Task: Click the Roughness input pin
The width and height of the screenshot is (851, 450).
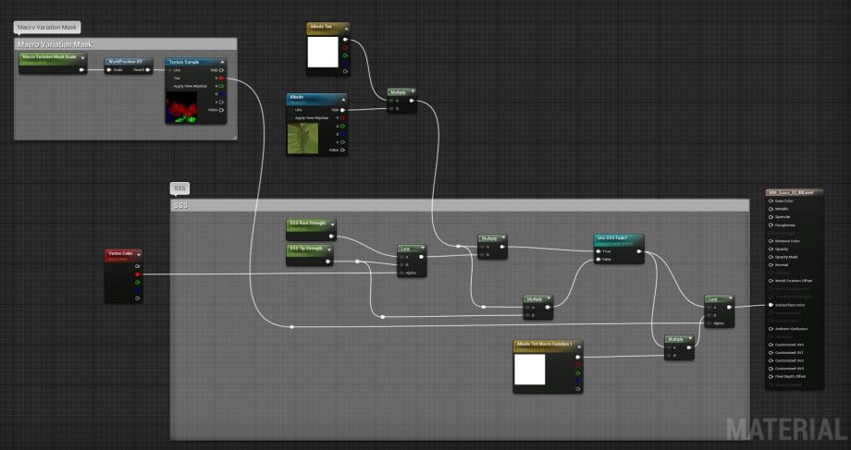Action: pos(771,225)
